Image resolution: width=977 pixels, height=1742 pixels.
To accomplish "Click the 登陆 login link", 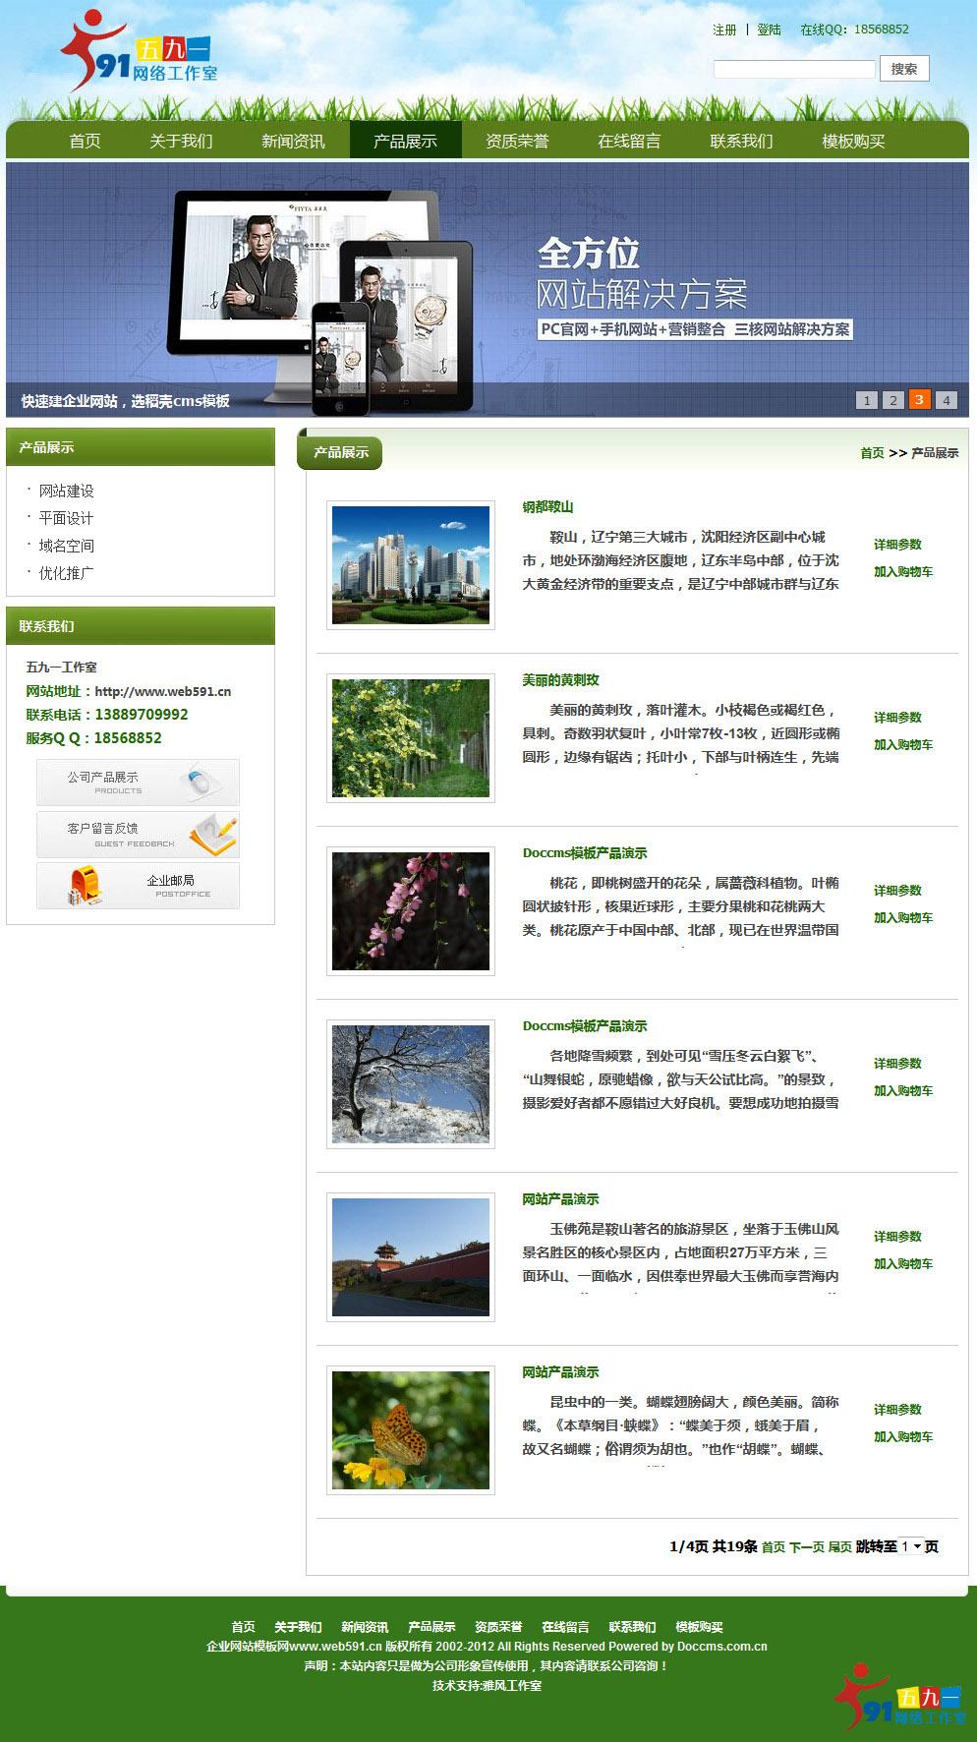I will (769, 29).
